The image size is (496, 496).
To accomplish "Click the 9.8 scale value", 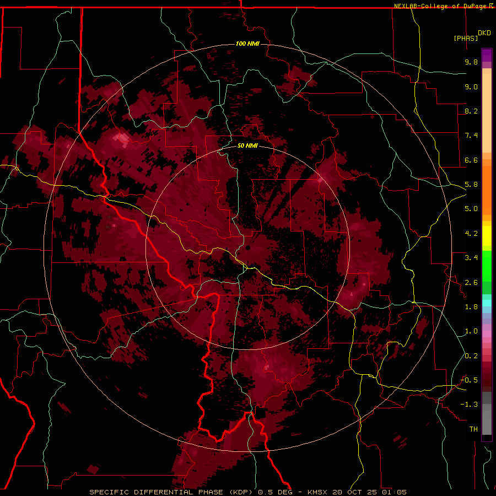I will click(x=471, y=62).
